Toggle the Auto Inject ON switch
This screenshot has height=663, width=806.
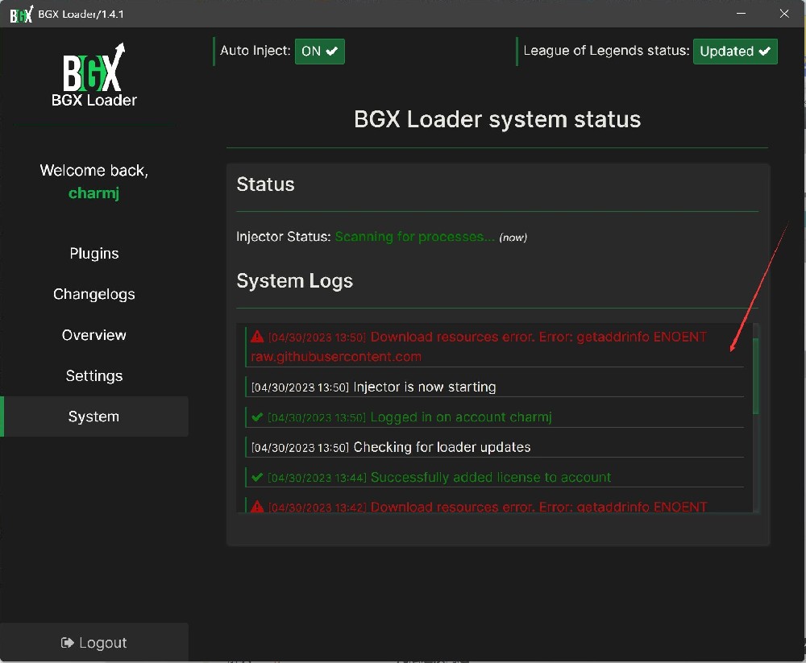[x=319, y=52]
